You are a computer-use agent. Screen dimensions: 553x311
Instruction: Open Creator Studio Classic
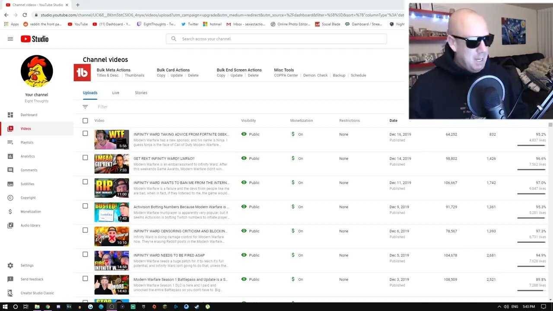click(37, 293)
